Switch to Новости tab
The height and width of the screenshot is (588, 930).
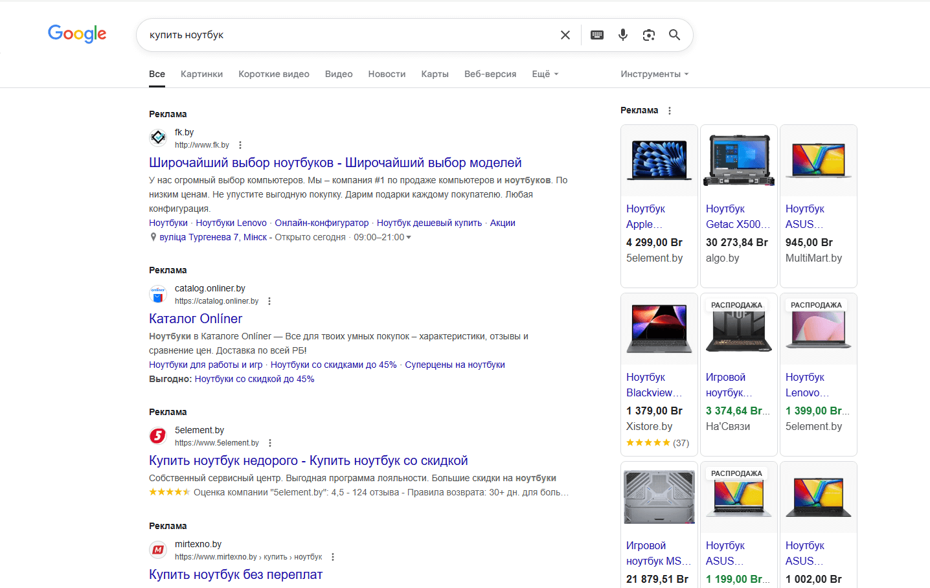[387, 74]
